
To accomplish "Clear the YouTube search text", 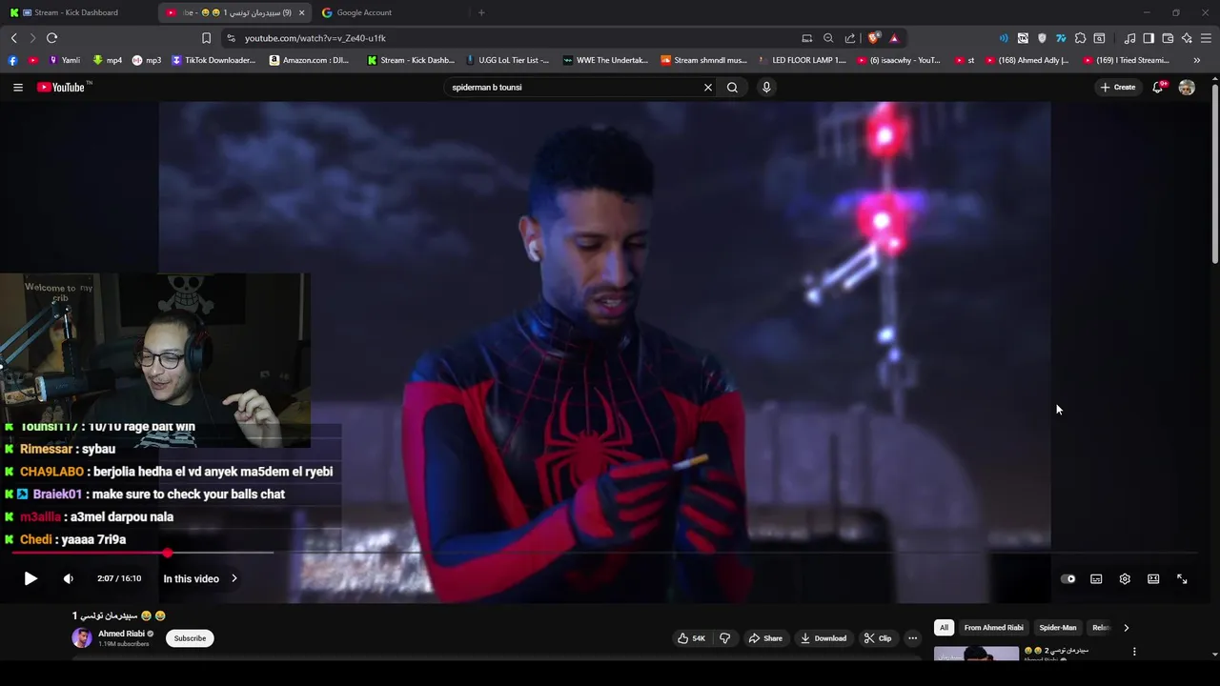I will coord(708,87).
